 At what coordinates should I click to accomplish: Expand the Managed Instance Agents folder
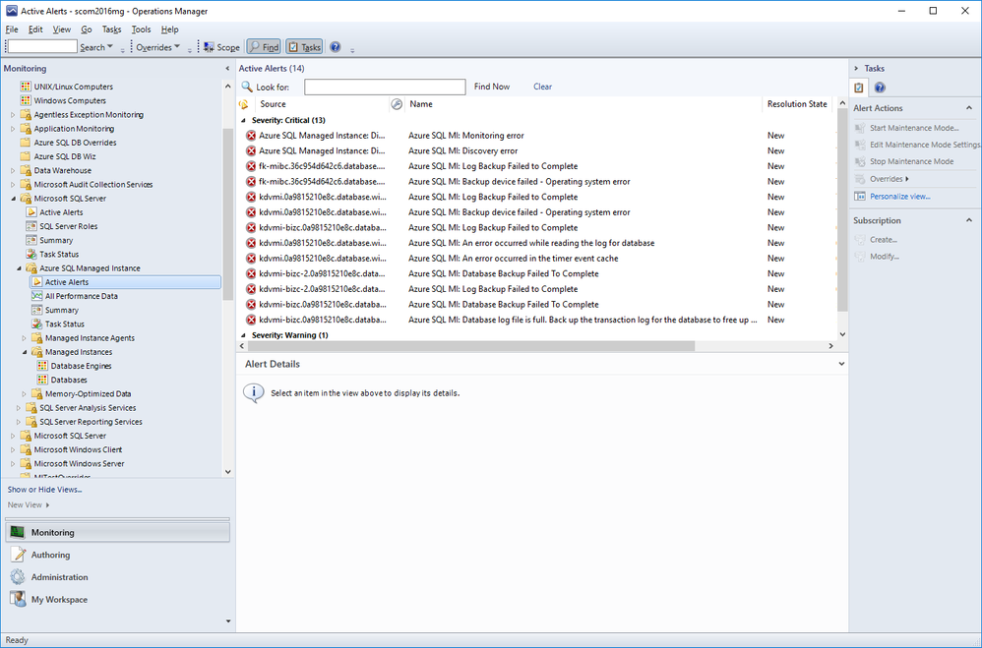(x=25, y=338)
